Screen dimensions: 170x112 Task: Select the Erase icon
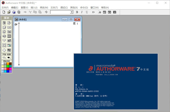click(4, 32)
